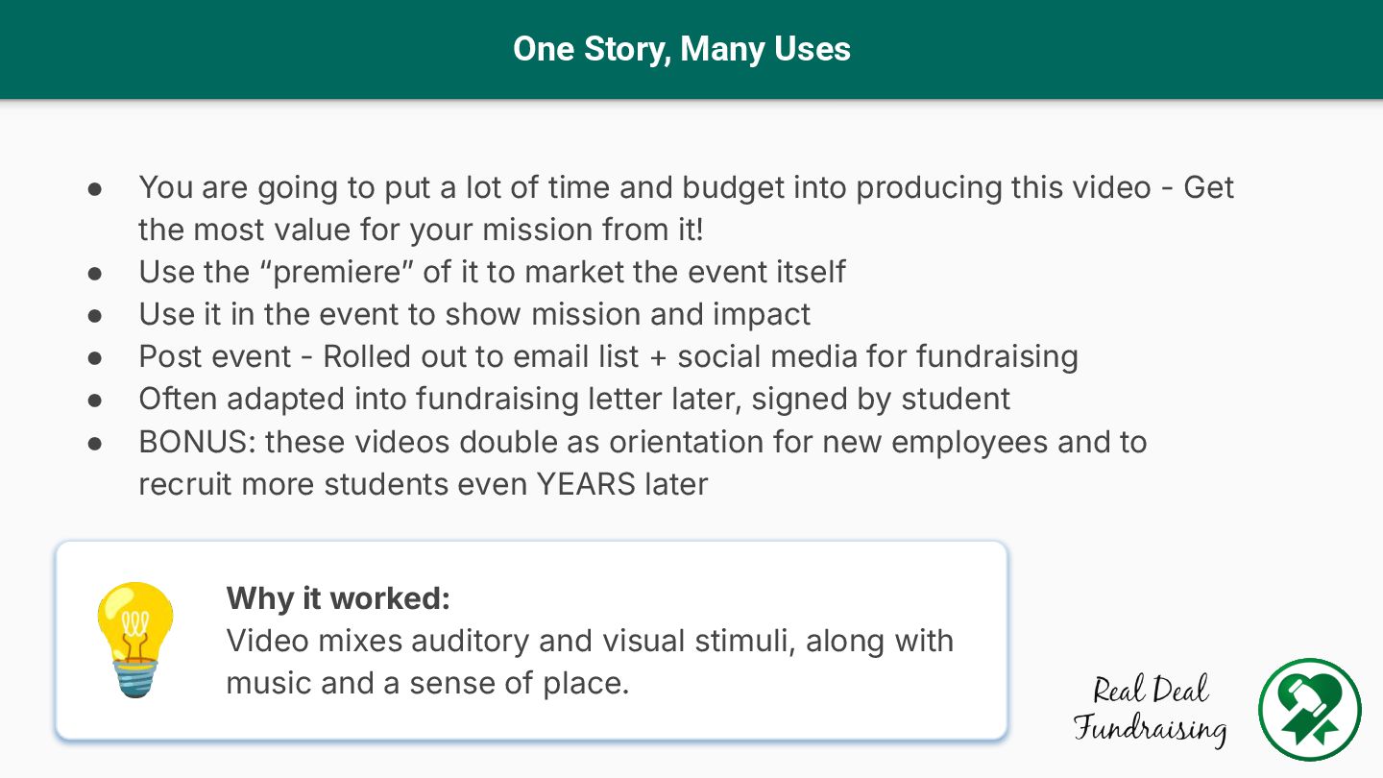Click the bullet dot before "Often adapted"
Image resolution: width=1383 pixels, height=778 pixels.
[95, 400]
